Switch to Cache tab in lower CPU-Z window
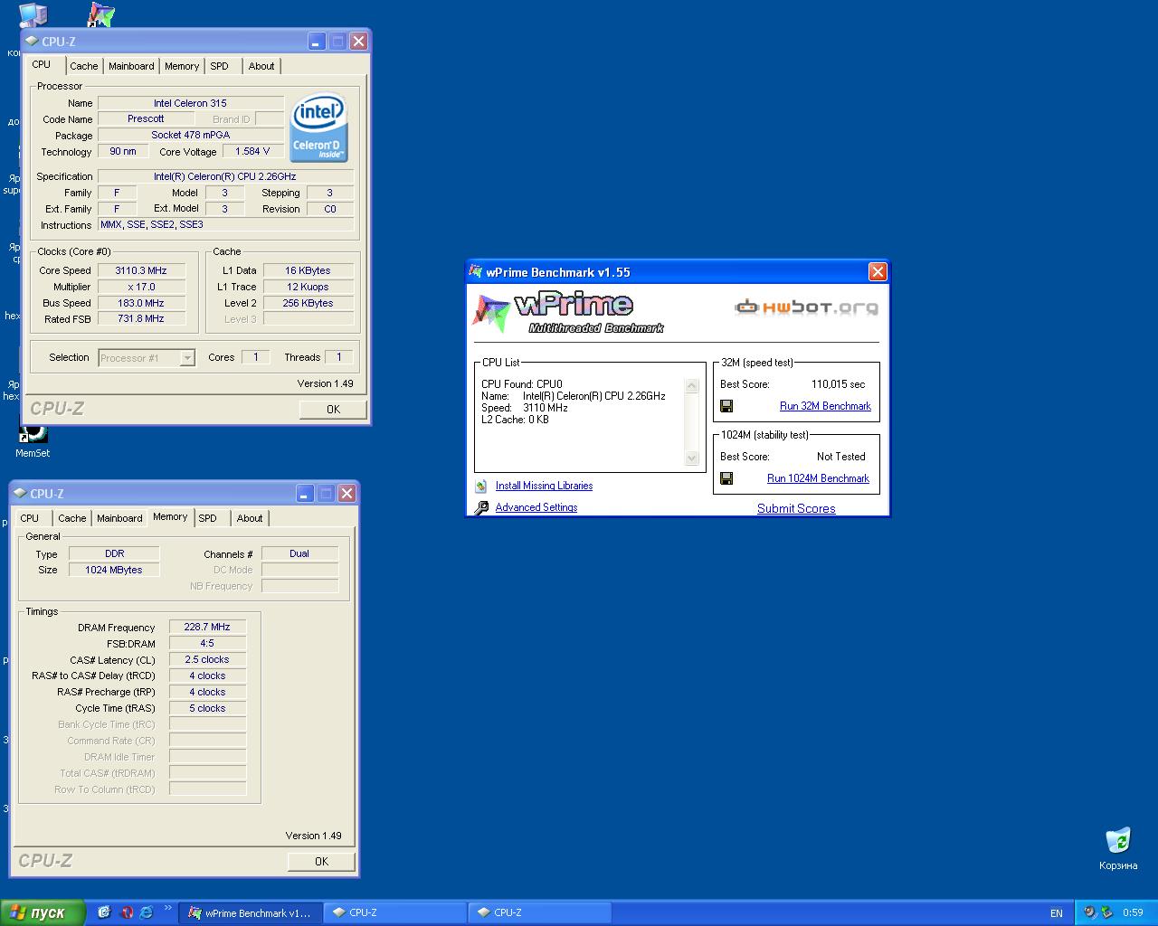Image resolution: width=1158 pixels, height=926 pixels. tap(72, 518)
